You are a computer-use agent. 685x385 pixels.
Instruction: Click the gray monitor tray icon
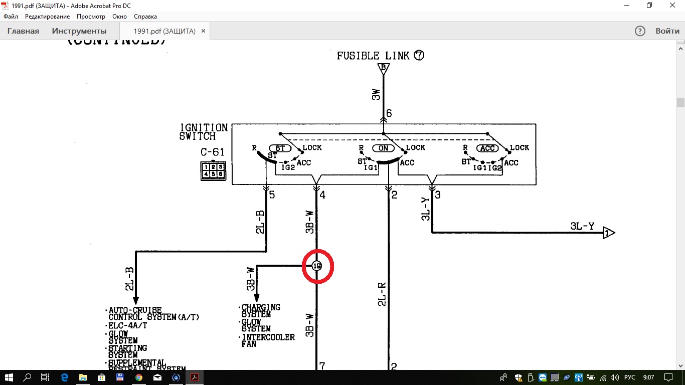(555, 377)
